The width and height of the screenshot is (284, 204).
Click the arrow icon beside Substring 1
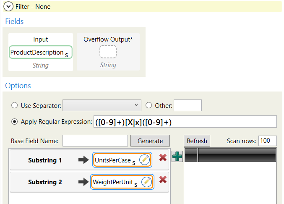tap(84, 160)
